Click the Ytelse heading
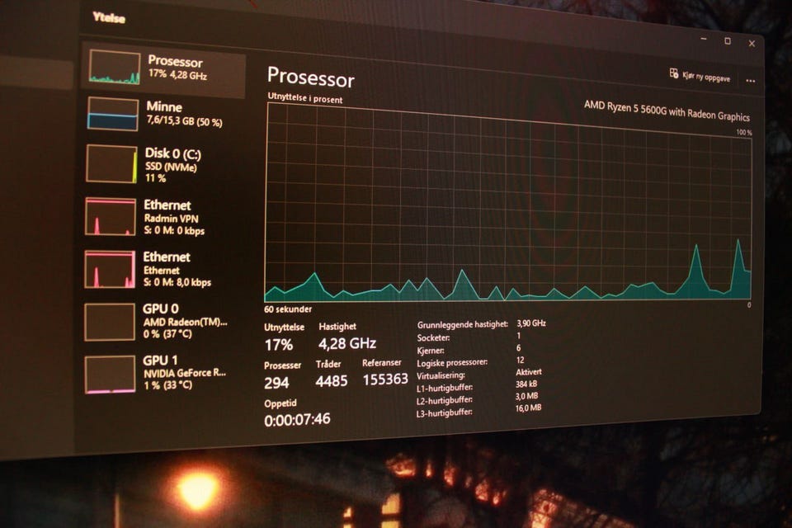The image size is (792, 528). coord(109,17)
